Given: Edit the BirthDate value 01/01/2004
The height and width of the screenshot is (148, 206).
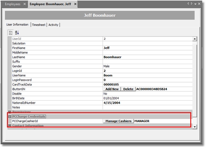Looking at the screenshot, I should click(147, 98).
